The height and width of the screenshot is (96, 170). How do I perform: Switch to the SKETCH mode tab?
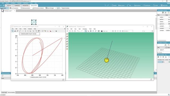click(x=9, y=6)
